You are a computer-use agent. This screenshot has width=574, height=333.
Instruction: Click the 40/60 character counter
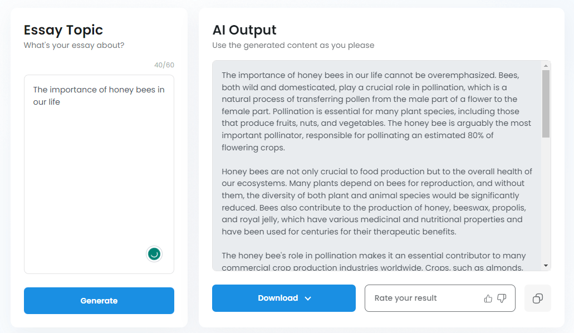(164, 65)
